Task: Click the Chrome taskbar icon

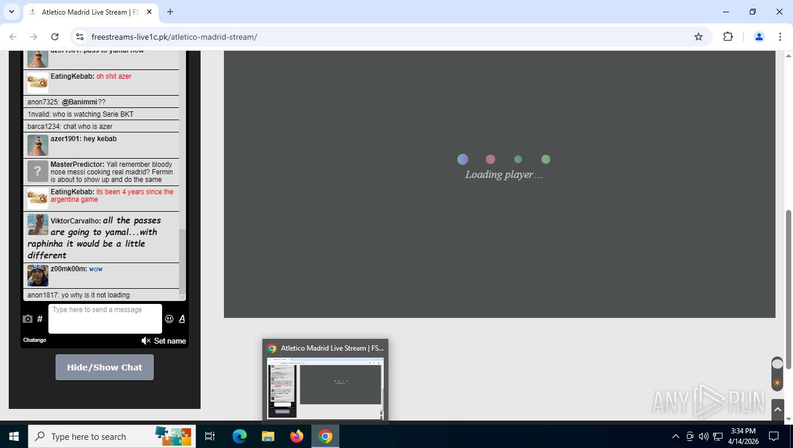Action: click(x=325, y=436)
